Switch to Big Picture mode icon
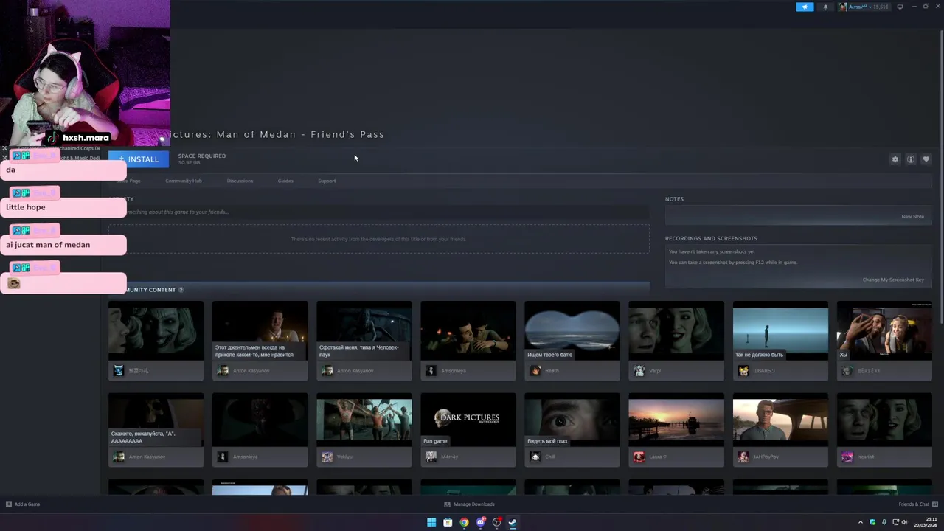Viewport: 944px width, 531px height. point(900,7)
